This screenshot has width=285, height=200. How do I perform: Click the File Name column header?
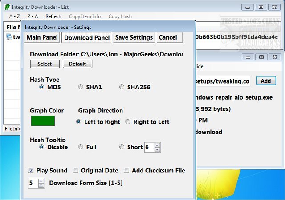[x=13, y=27]
